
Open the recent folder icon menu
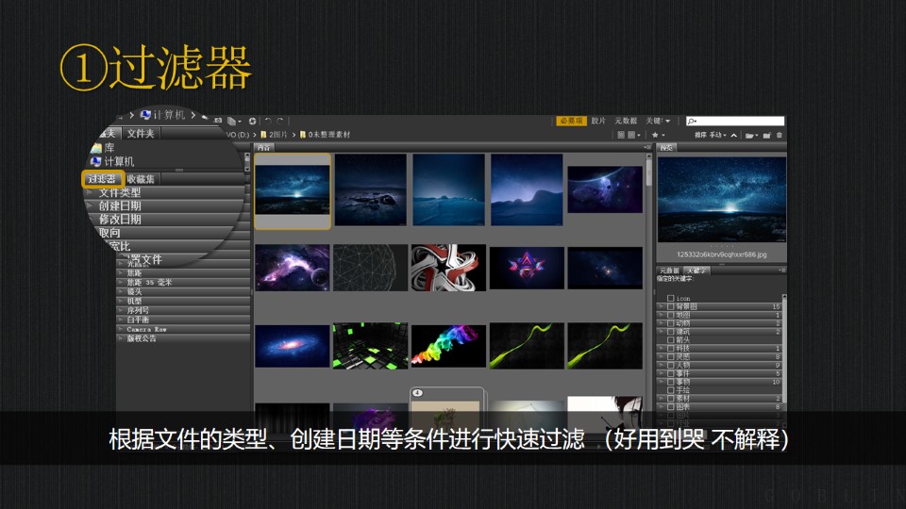(x=749, y=135)
